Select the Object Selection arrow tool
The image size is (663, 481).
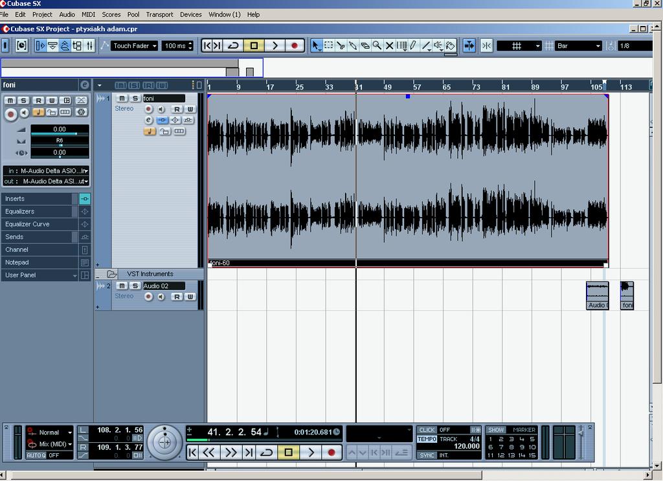tap(316, 45)
